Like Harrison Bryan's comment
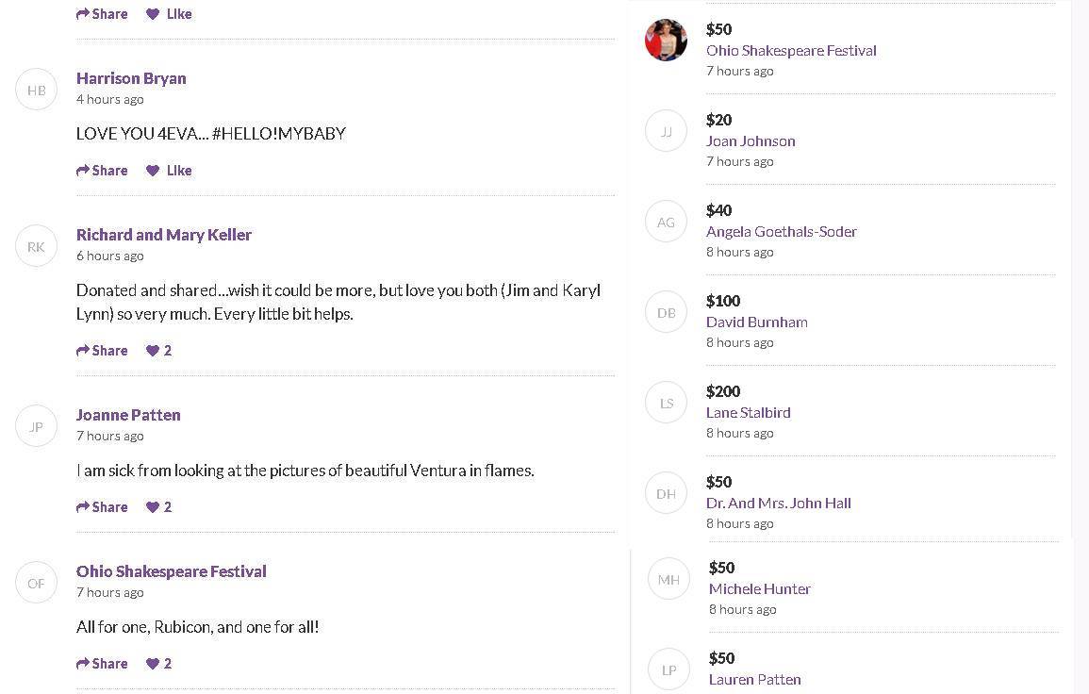 point(169,171)
